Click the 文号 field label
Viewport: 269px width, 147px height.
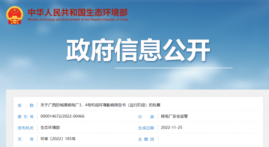tap(26, 139)
